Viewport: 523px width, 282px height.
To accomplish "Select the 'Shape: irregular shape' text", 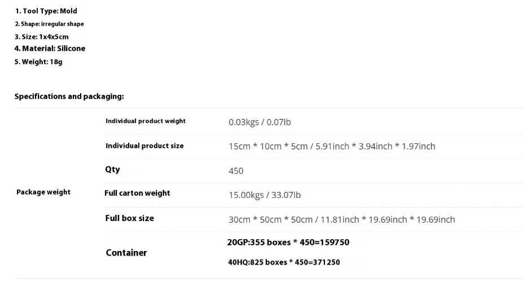I will pyautogui.click(x=49, y=24).
